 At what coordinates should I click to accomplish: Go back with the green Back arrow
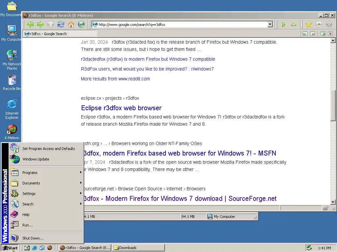(x=30, y=24)
